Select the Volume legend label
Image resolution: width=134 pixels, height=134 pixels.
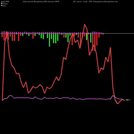[x=5, y=4]
